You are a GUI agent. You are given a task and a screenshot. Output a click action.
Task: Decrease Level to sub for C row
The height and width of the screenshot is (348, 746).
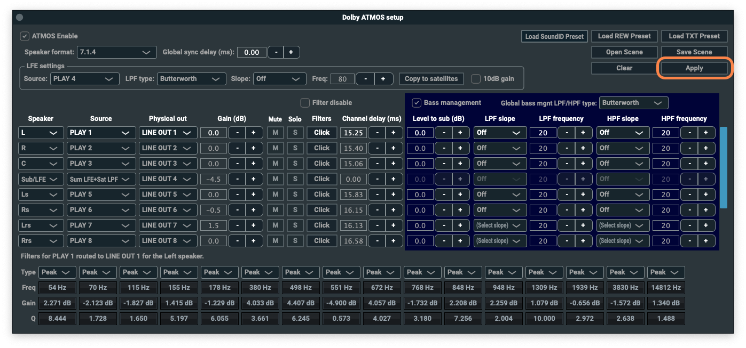(x=444, y=164)
